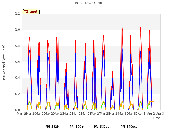Click the 0.4 y-axis tick label

click(x=17, y=78)
